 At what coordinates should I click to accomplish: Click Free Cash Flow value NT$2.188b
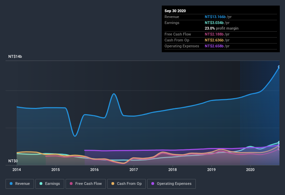tap(214, 34)
